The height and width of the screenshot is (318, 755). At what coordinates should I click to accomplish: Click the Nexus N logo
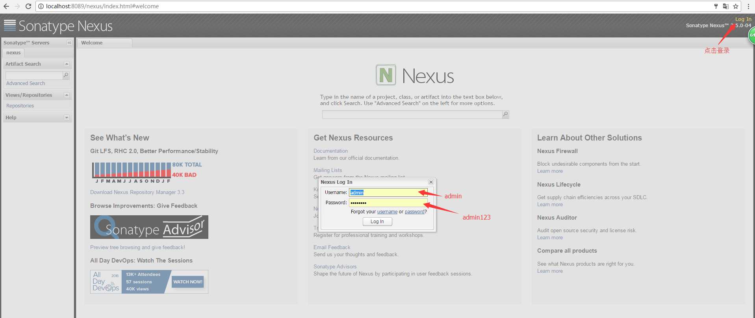click(386, 75)
